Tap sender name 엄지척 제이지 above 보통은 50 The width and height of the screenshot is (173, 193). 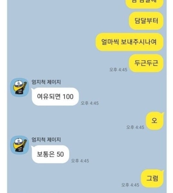46,140
